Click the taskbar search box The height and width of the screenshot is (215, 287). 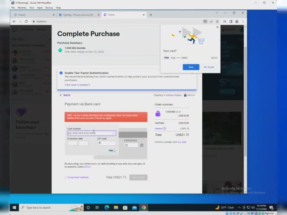(x=52, y=207)
